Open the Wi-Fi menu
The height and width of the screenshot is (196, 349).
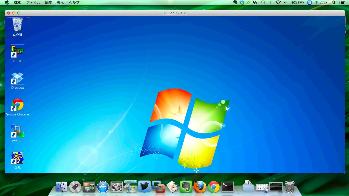278,3
